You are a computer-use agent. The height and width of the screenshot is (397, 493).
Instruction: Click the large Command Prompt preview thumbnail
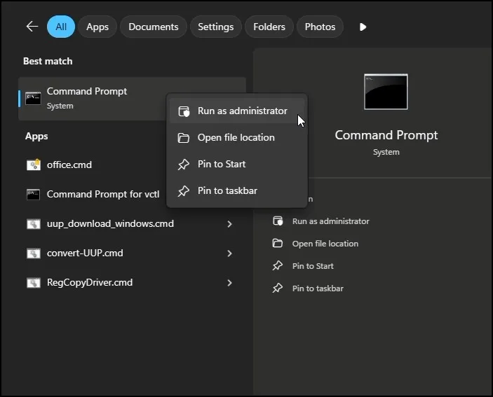386,92
